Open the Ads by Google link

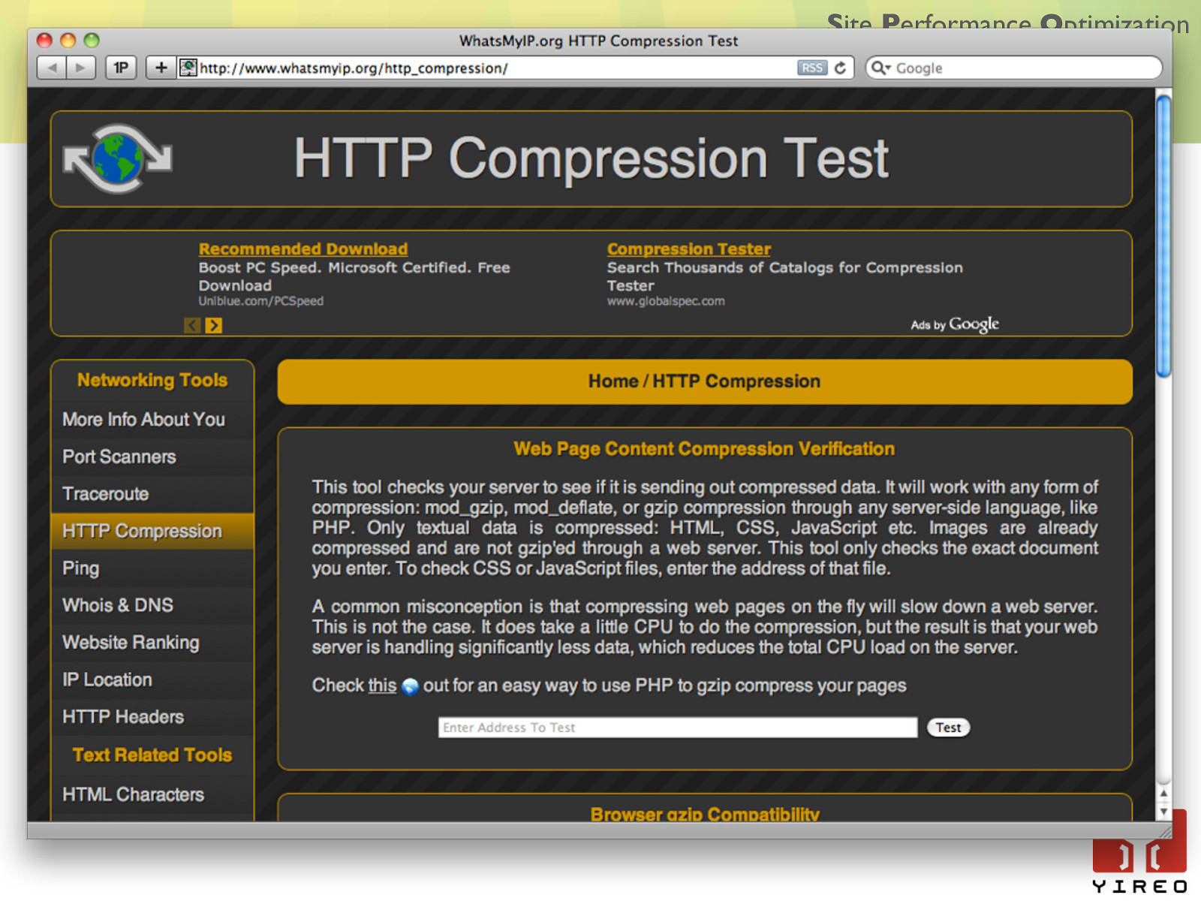pyautogui.click(x=955, y=324)
